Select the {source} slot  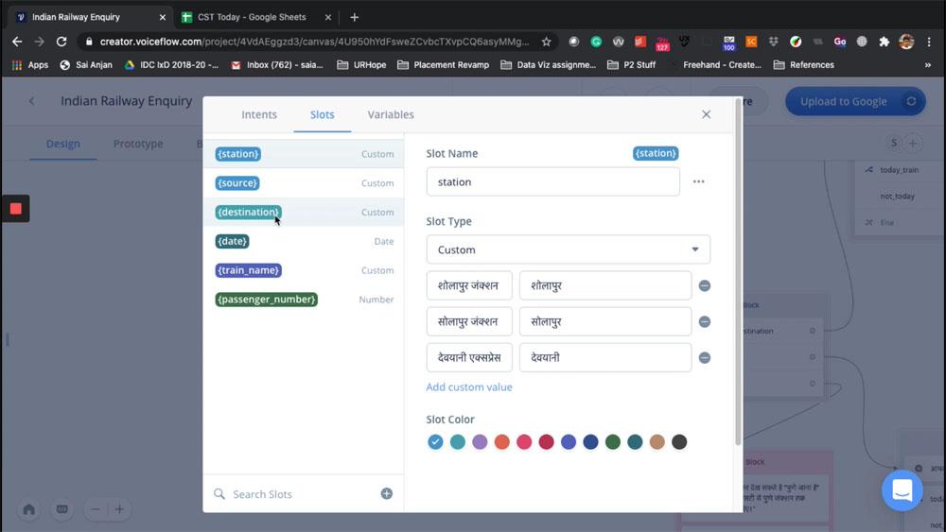click(304, 183)
